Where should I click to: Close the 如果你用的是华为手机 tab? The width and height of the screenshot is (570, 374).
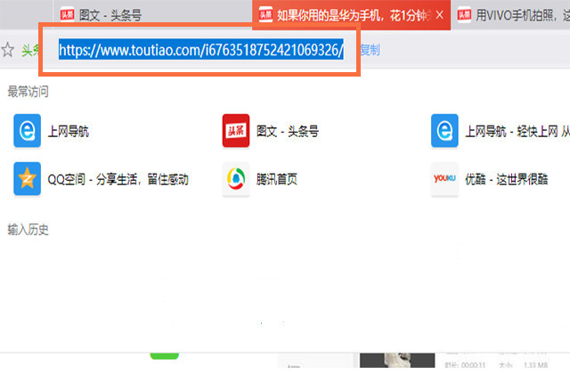(x=439, y=15)
